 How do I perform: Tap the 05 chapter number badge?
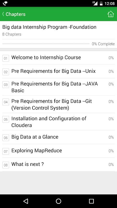point(6,119)
